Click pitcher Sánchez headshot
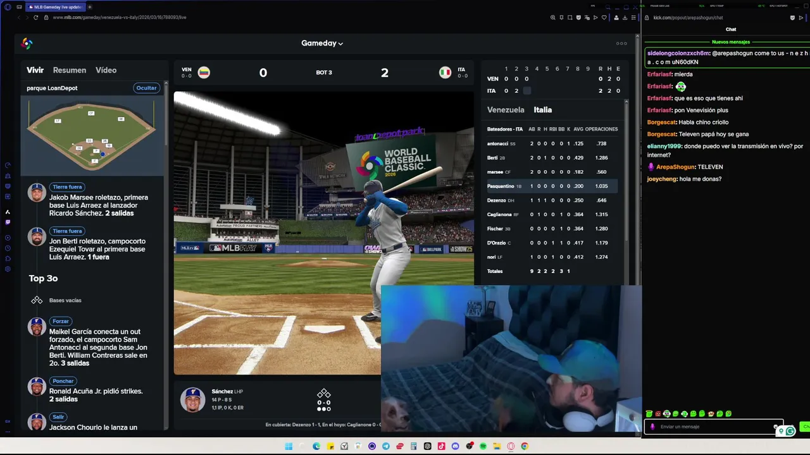The width and height of the screenshot is (810, 455). click(192, 399)
